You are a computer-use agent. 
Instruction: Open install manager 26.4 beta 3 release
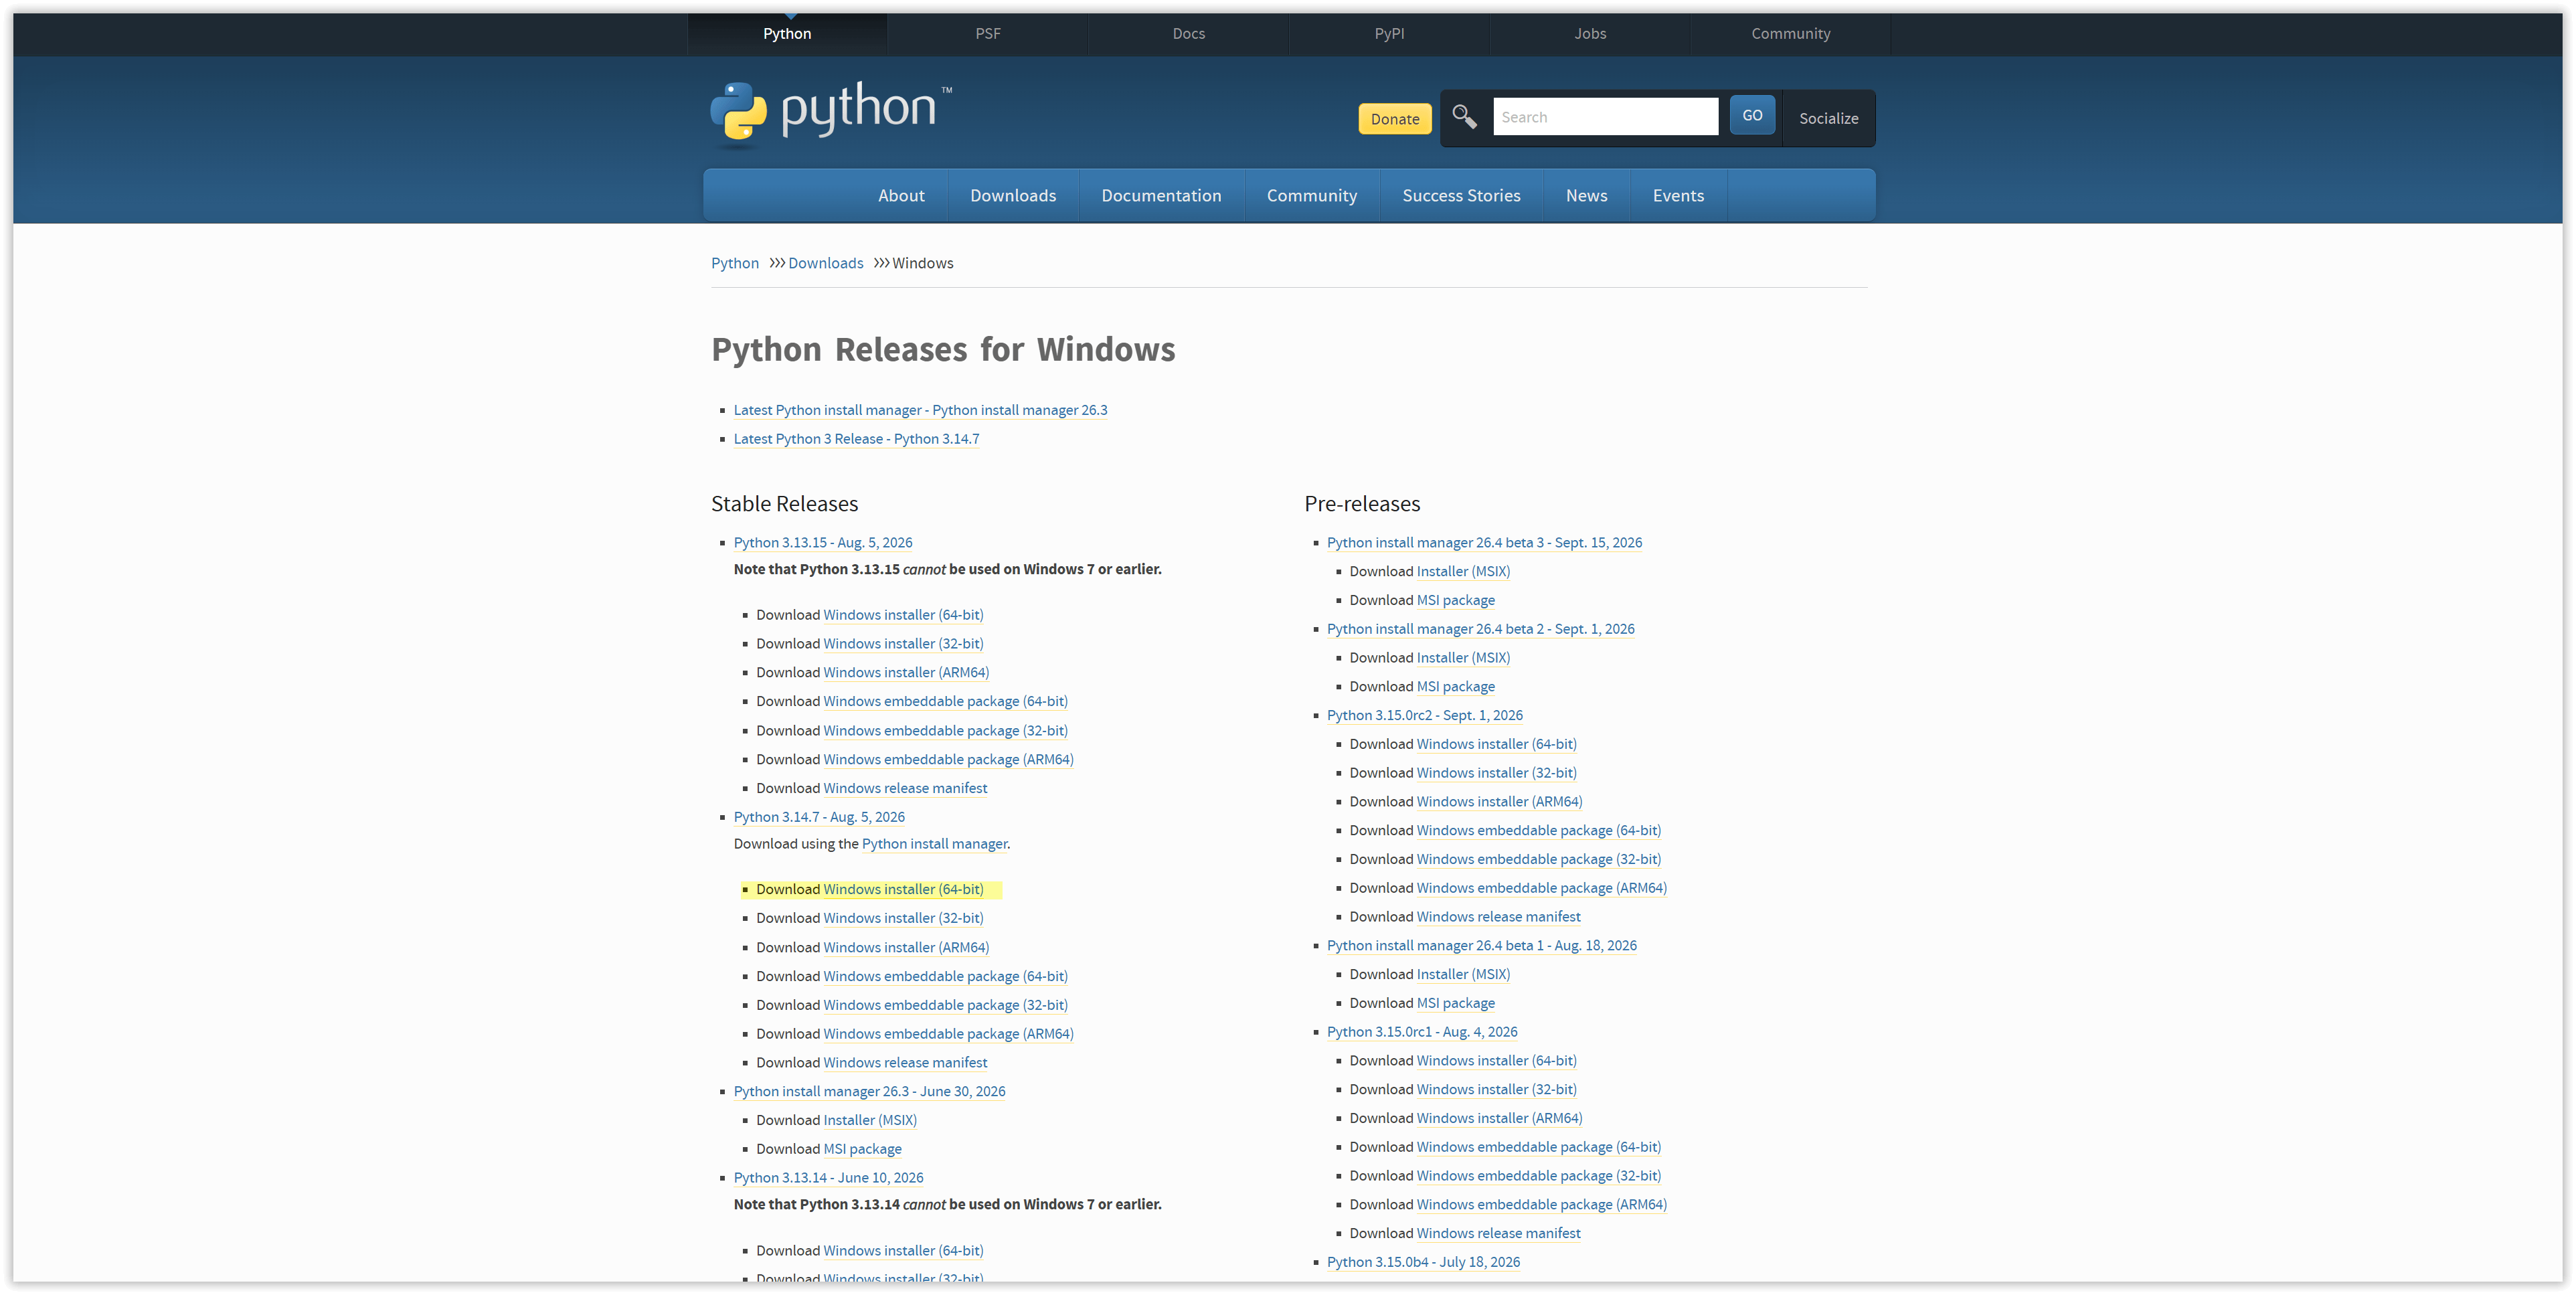[x=1484, y=543]
